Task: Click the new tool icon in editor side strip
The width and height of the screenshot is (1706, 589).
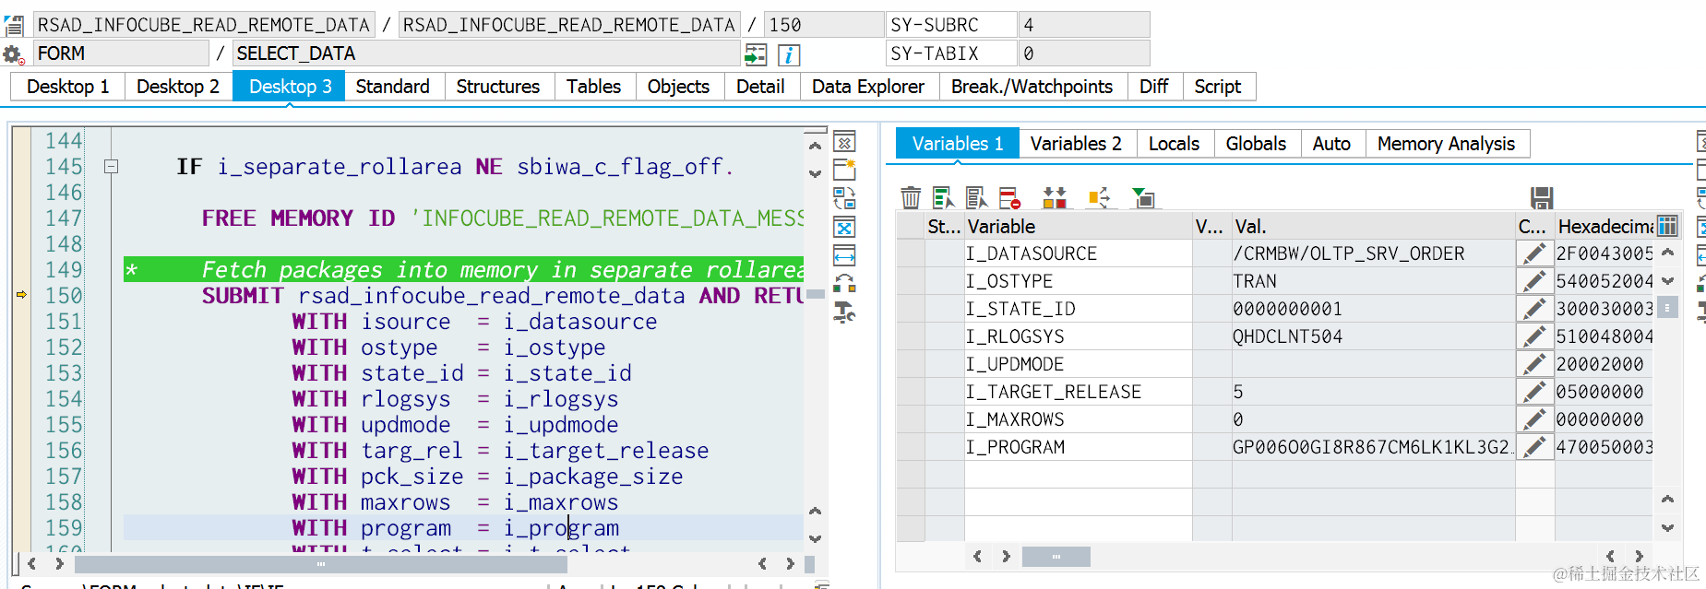Action: tap(844, 170)
